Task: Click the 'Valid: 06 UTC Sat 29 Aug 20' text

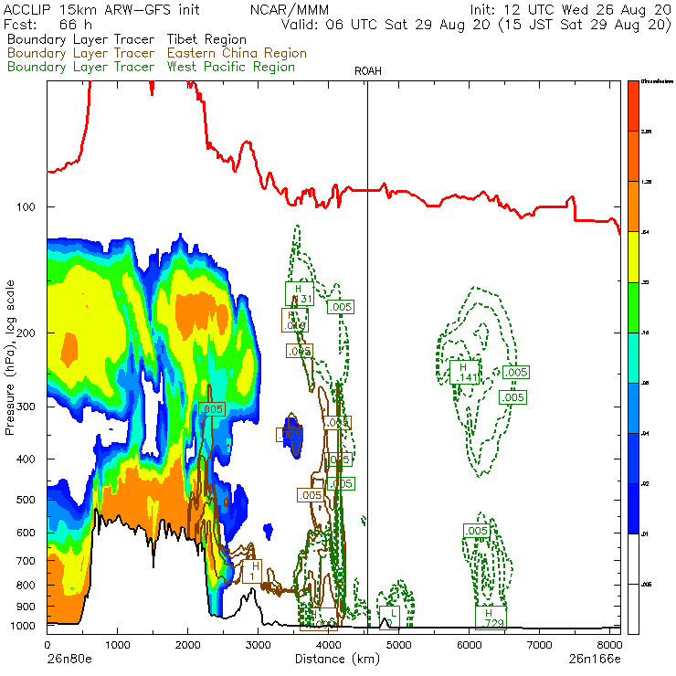Action: [386, 25]
